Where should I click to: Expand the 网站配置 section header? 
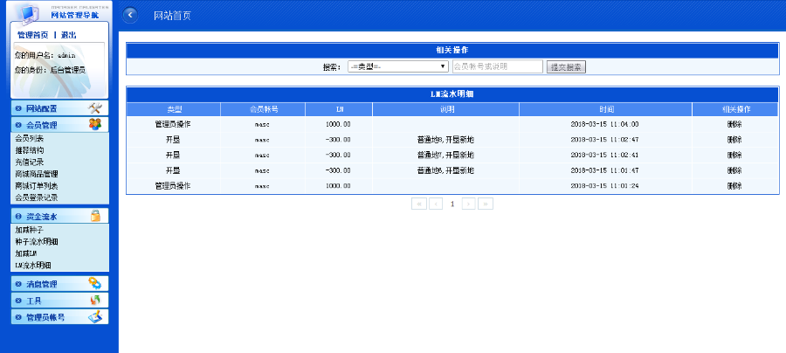59,108
